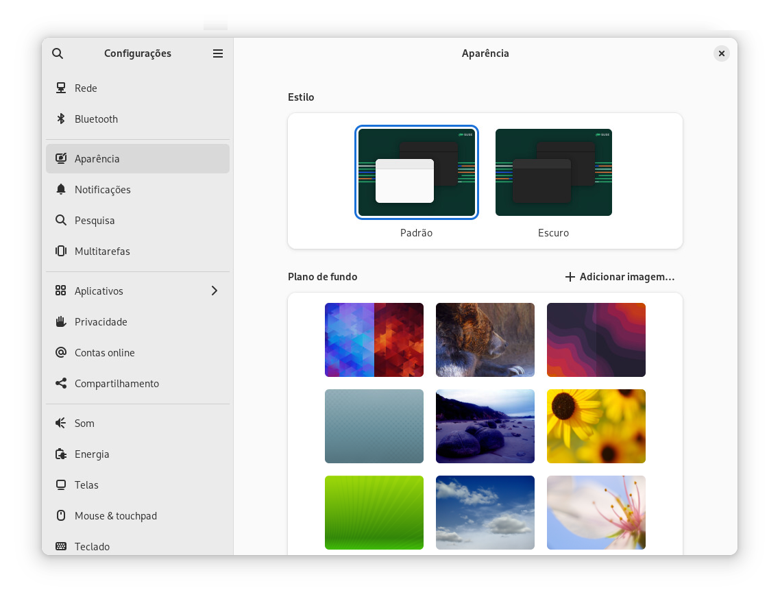
Task: Choose the bear wallpaper thumbnail
Action: [x=485, y=340]
